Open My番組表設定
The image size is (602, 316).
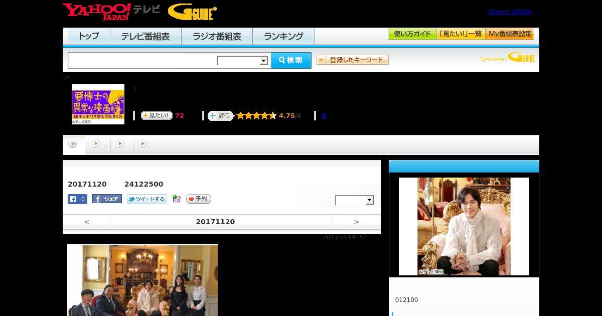510,34
